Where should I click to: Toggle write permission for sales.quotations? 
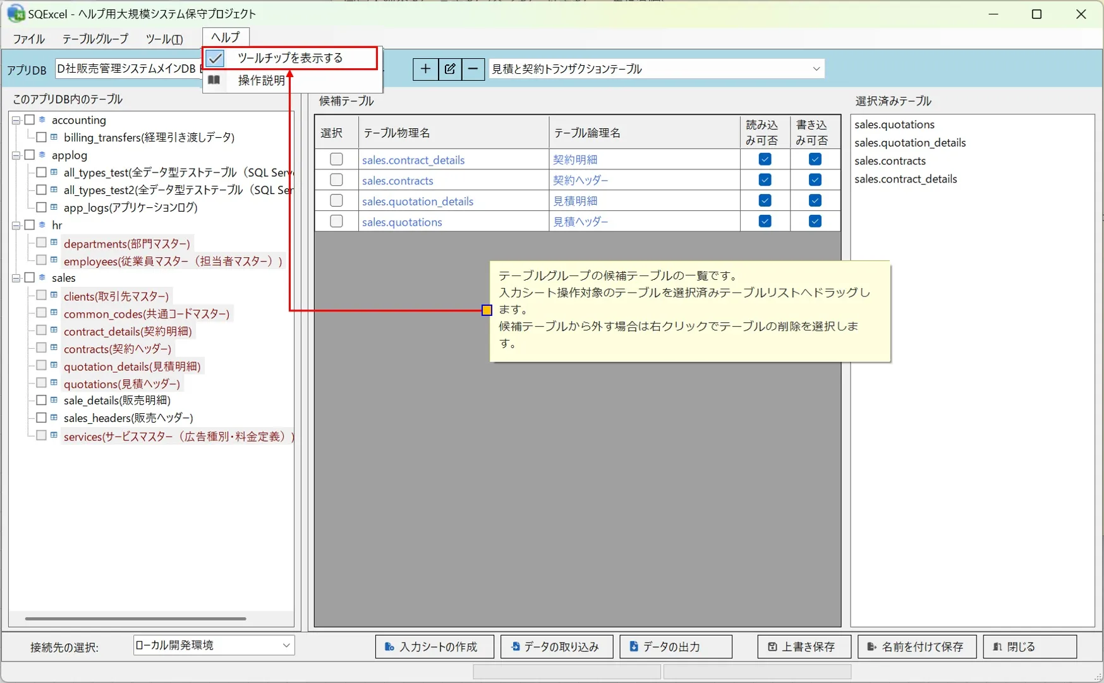[x=815, y=221]
